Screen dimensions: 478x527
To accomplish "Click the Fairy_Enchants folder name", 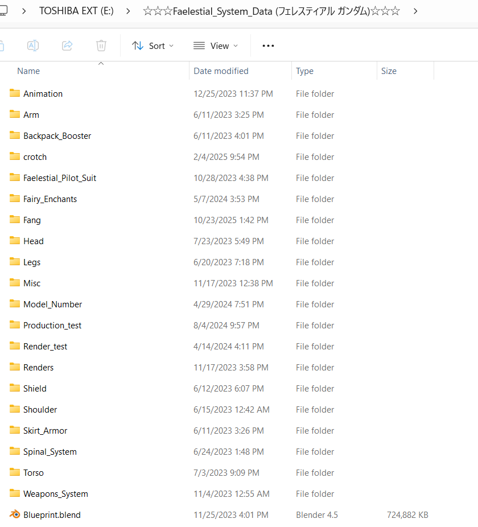I will pos(50,199).
